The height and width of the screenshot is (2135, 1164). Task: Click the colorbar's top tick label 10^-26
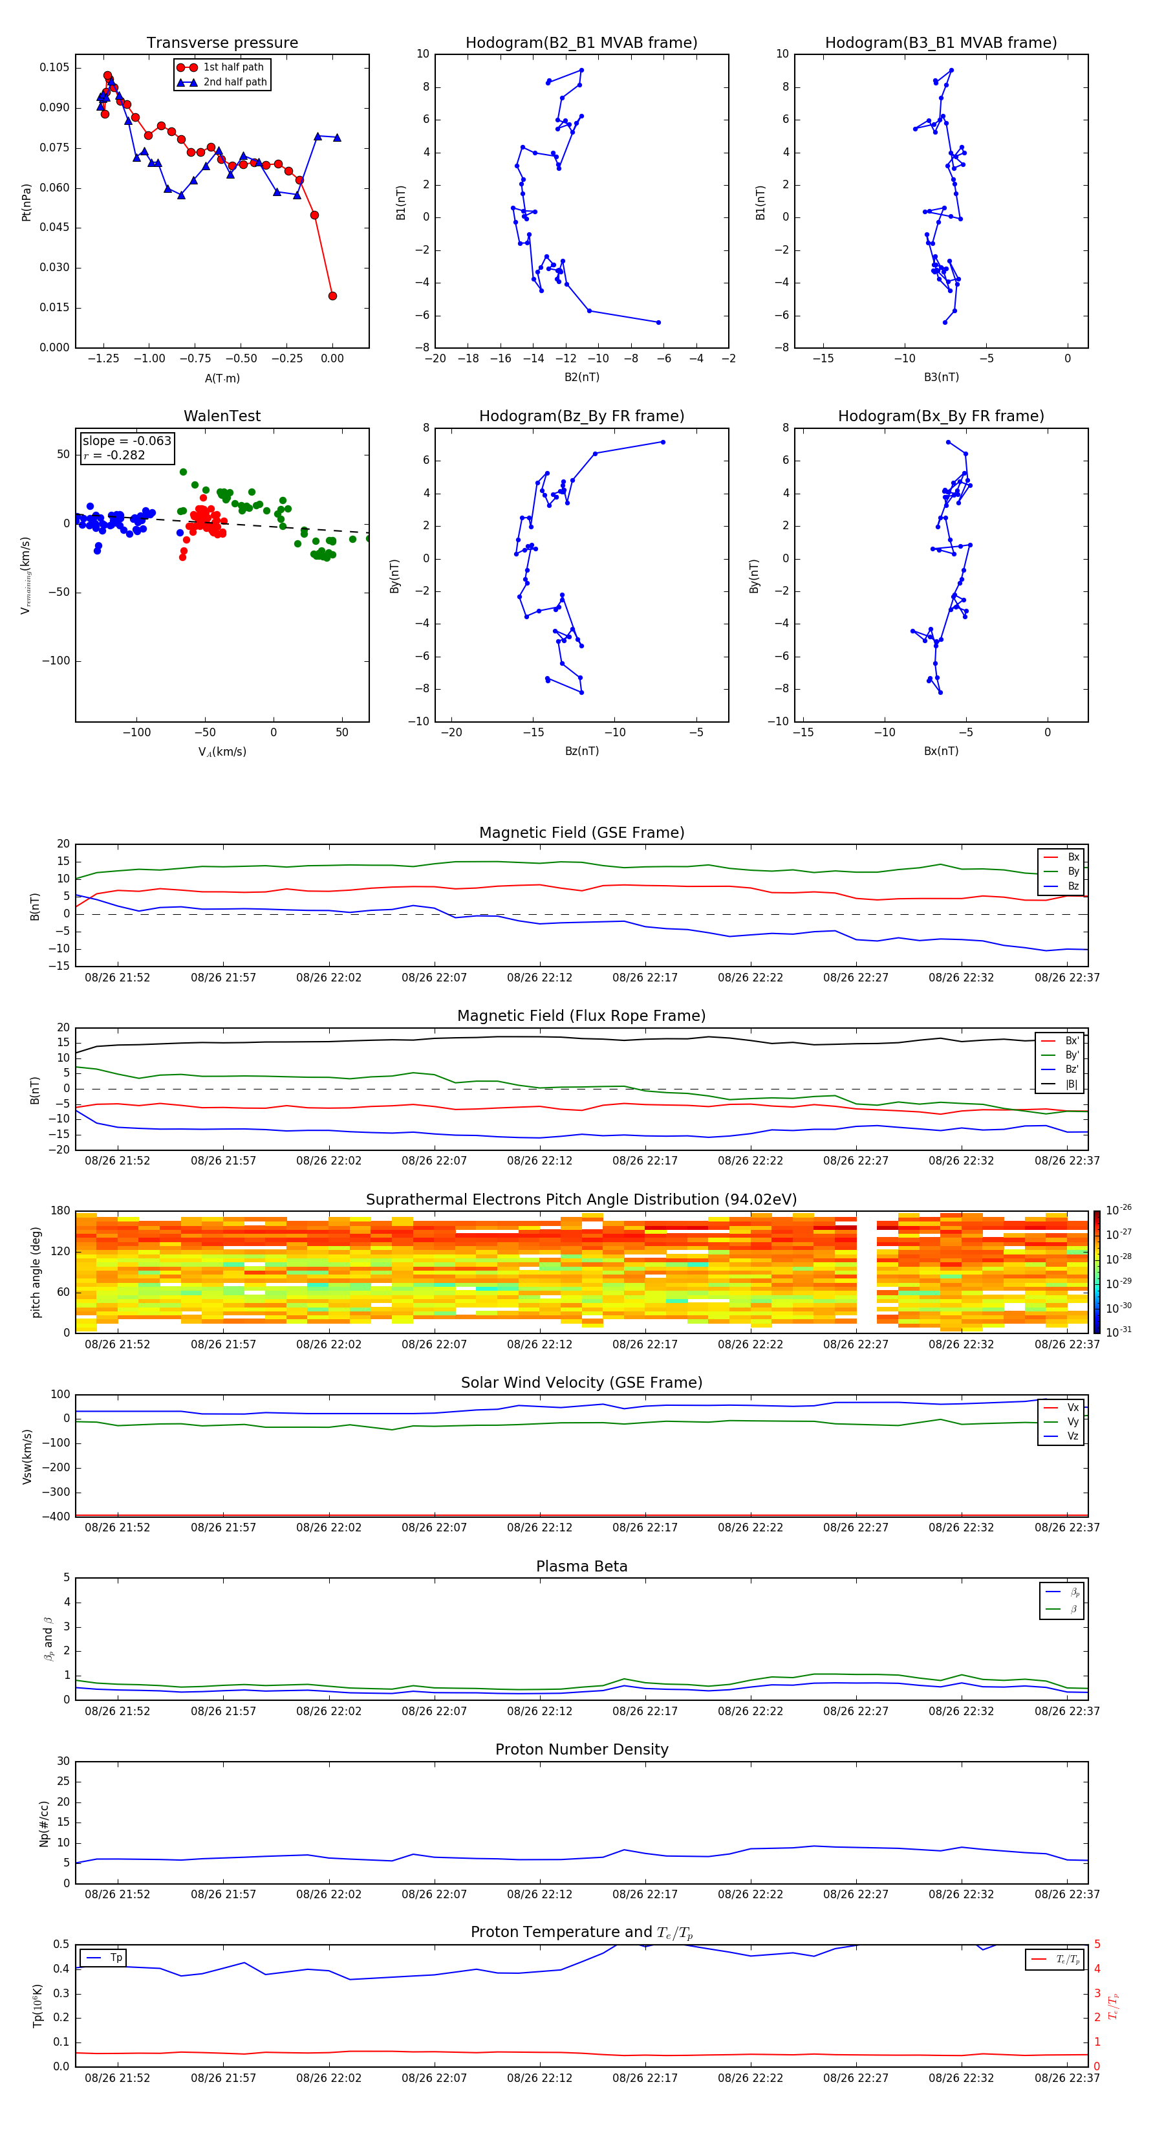pyautogui.click(x=1119, y=1209)
